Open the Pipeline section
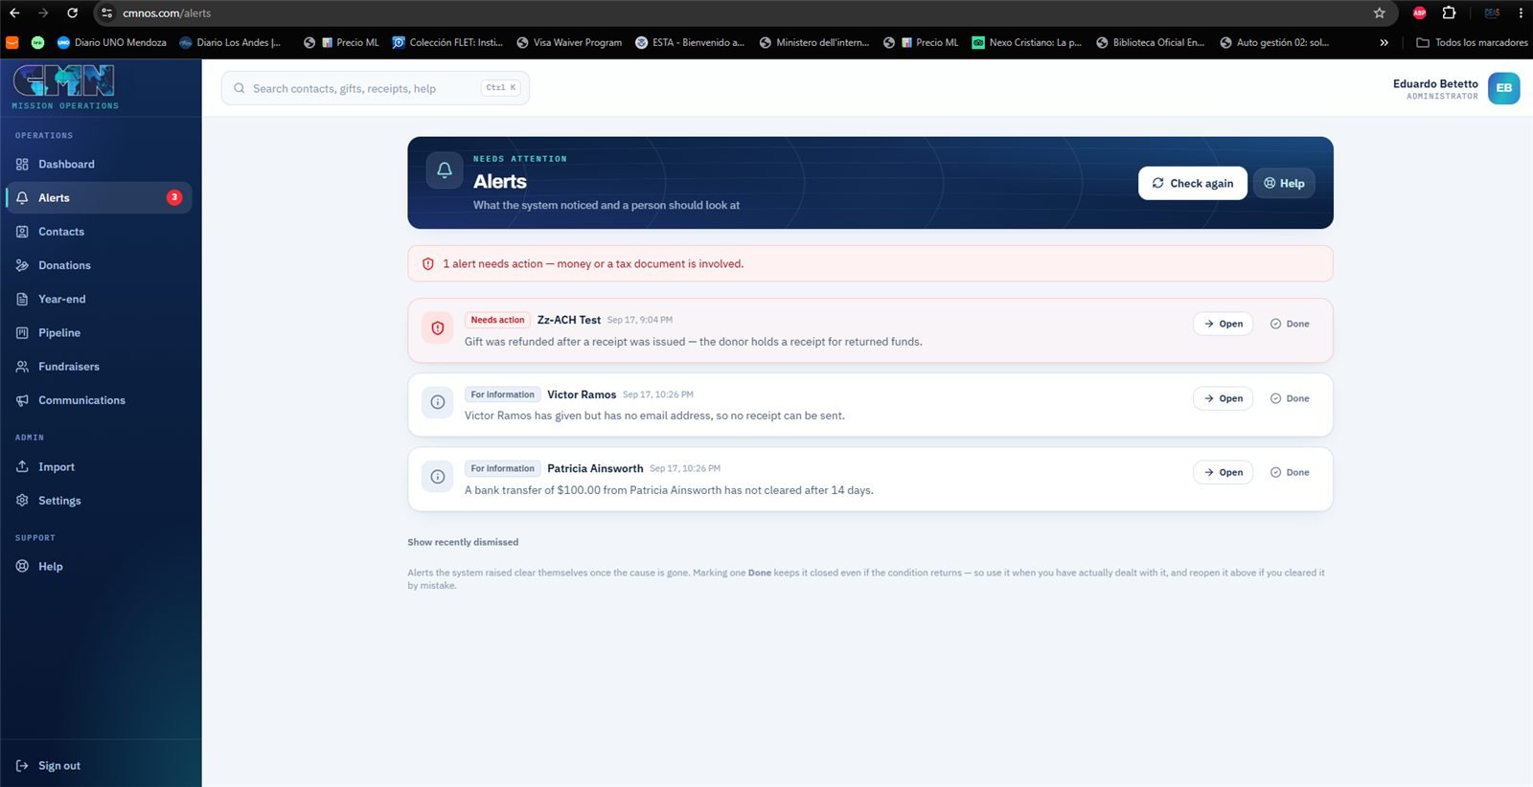1533x787 pixels. 99,332
